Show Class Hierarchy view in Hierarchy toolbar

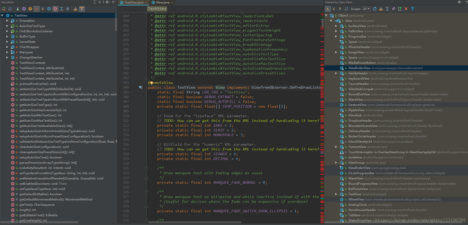[328, 9]
